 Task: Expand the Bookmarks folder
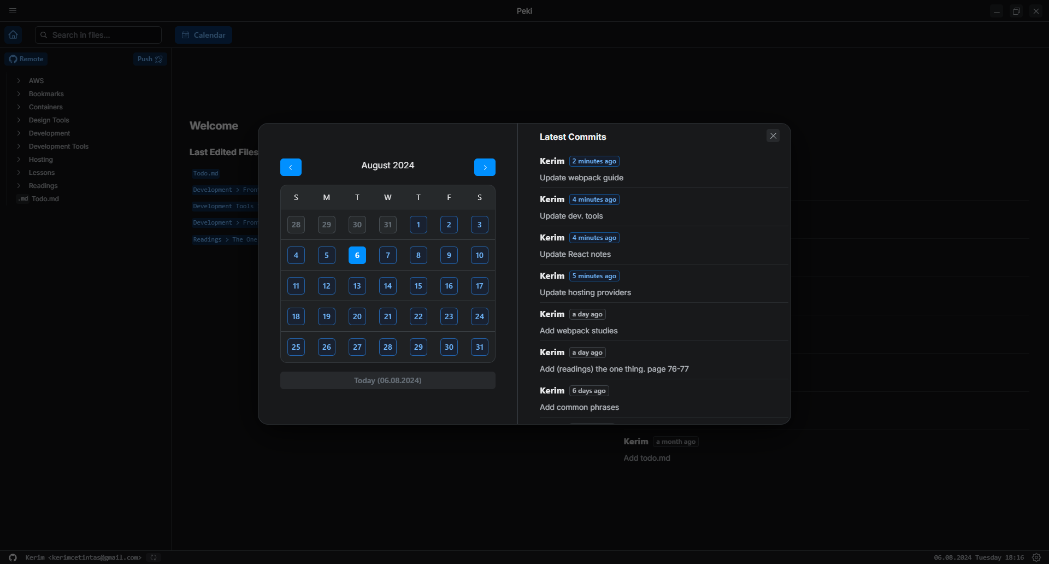(46, 94)
